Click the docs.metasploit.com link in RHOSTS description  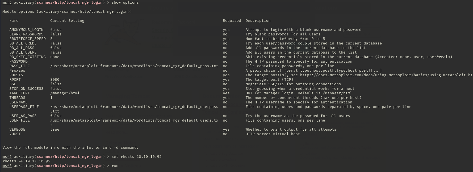tap(386, 75)
